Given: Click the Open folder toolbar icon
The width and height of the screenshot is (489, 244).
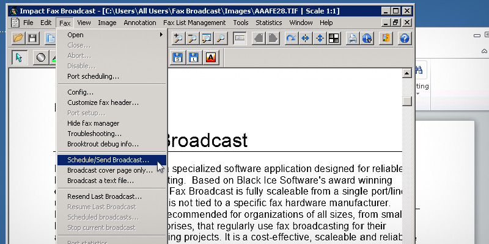Looking at the screenshot, I should 18,38.
